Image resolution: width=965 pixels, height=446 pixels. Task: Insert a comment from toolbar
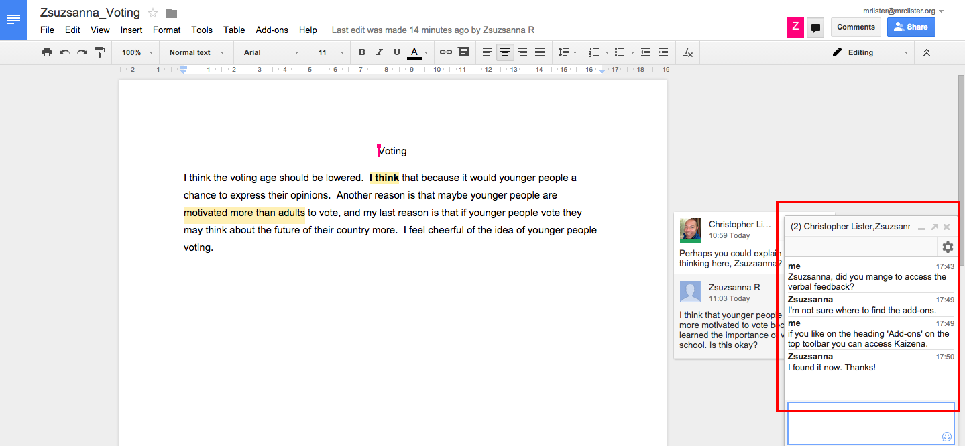coord(464,52)
